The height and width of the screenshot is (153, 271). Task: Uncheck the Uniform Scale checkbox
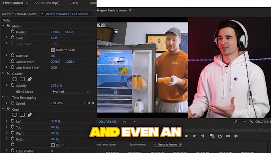coord(53,50)
